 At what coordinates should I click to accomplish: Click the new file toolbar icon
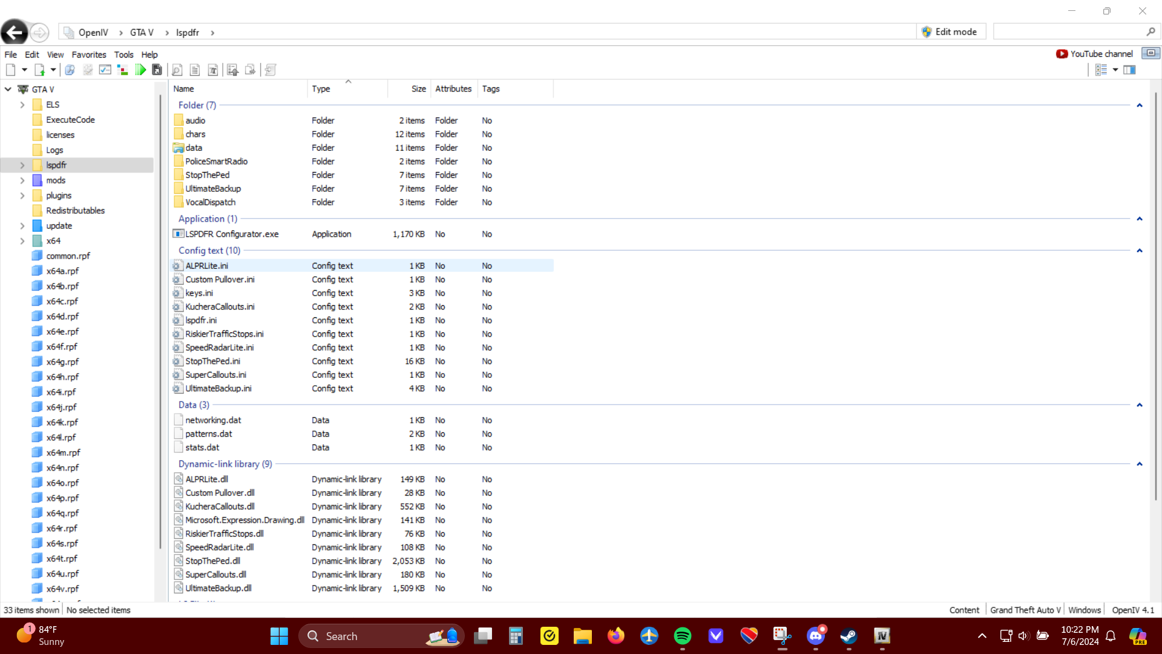click(x=11, y=70)
